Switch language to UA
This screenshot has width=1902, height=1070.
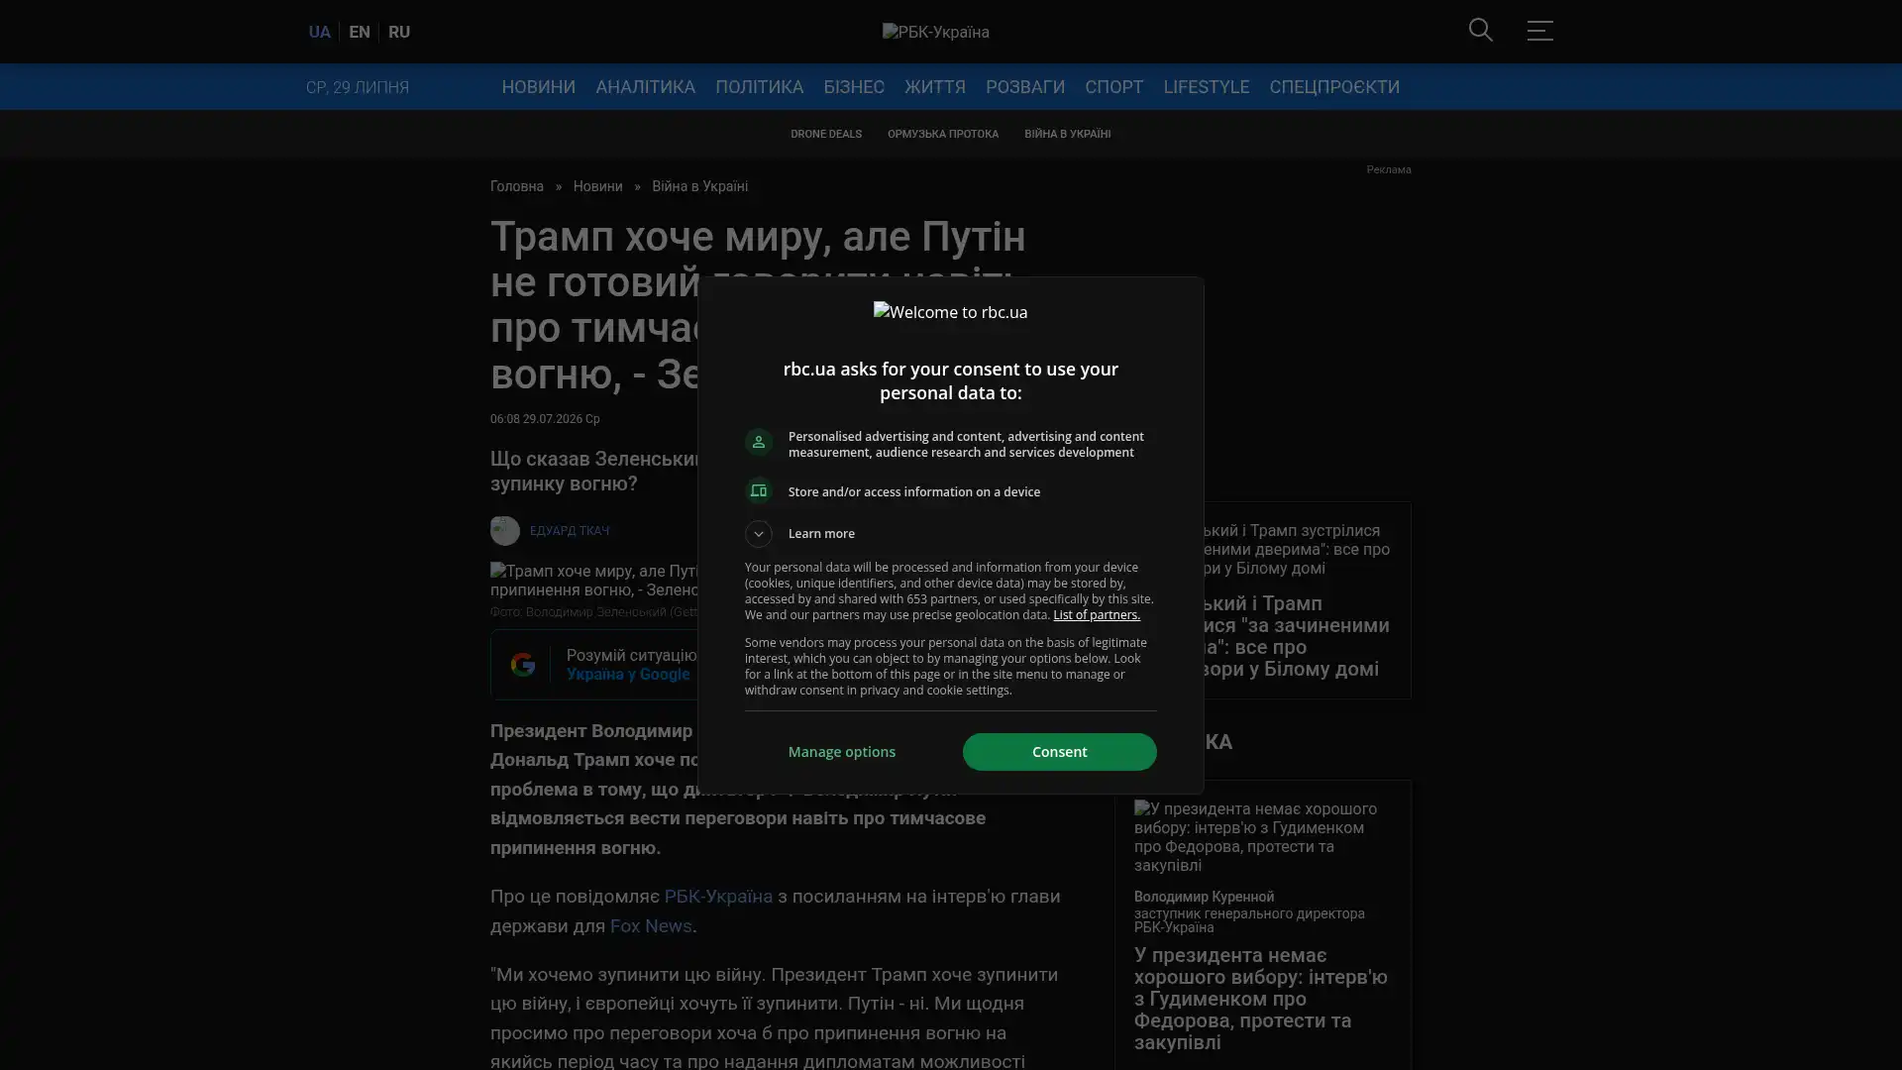pos(319,32)
